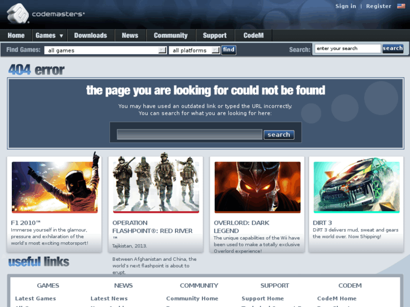The height and width of the screenshot is (307, 410).
Task: Click the COMMUNITY column heading
Action: (199, 286)
